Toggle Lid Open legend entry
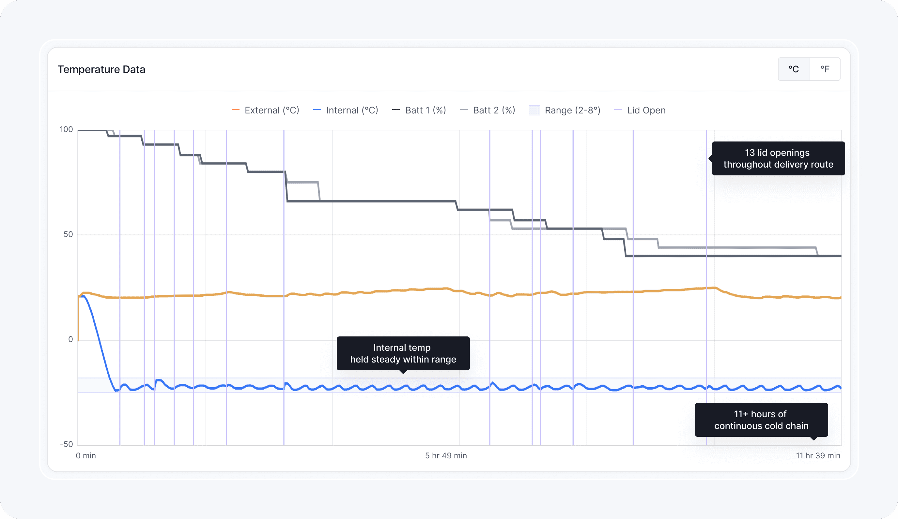The image size is (898, 519). tap(646, 110)
